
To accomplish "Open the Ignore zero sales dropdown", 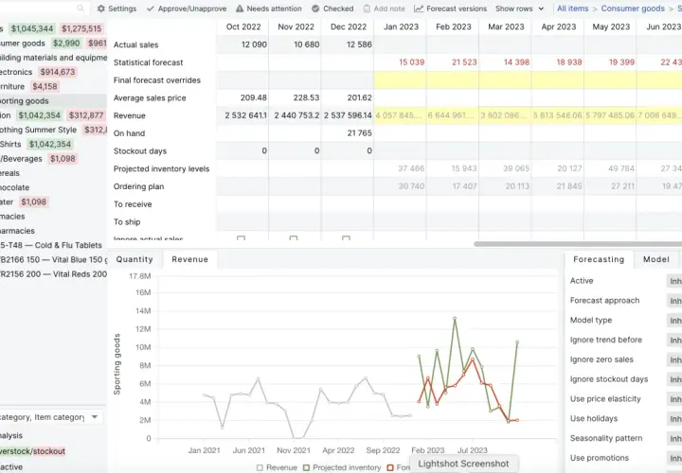I will pos(673,359).
